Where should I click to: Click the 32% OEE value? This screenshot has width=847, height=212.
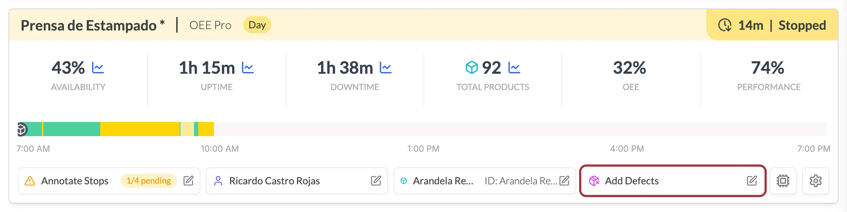click(x=630, y=67)
